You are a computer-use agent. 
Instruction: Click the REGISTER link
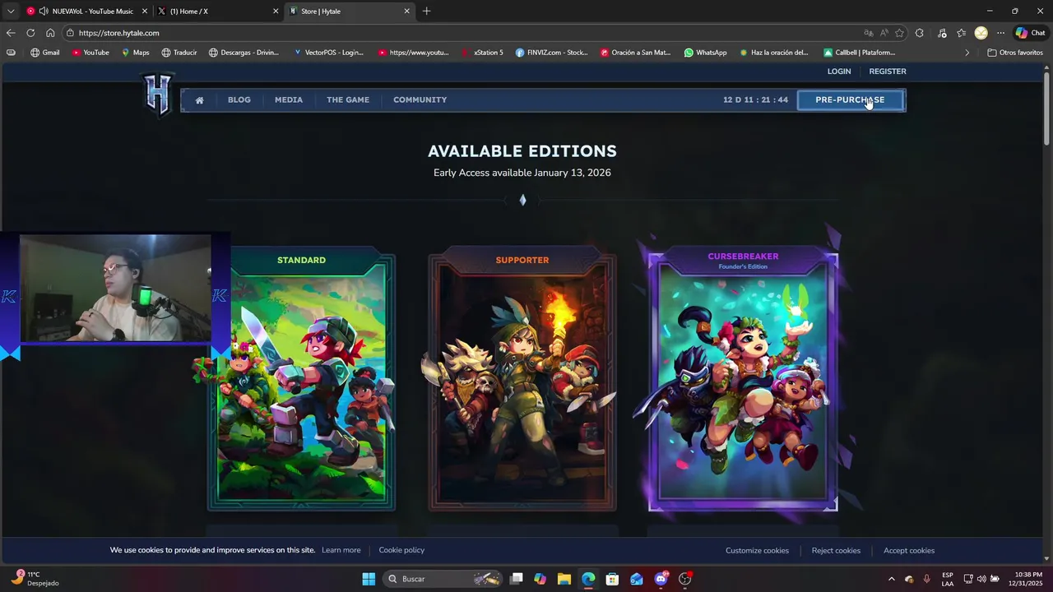[x=888, y=72]
